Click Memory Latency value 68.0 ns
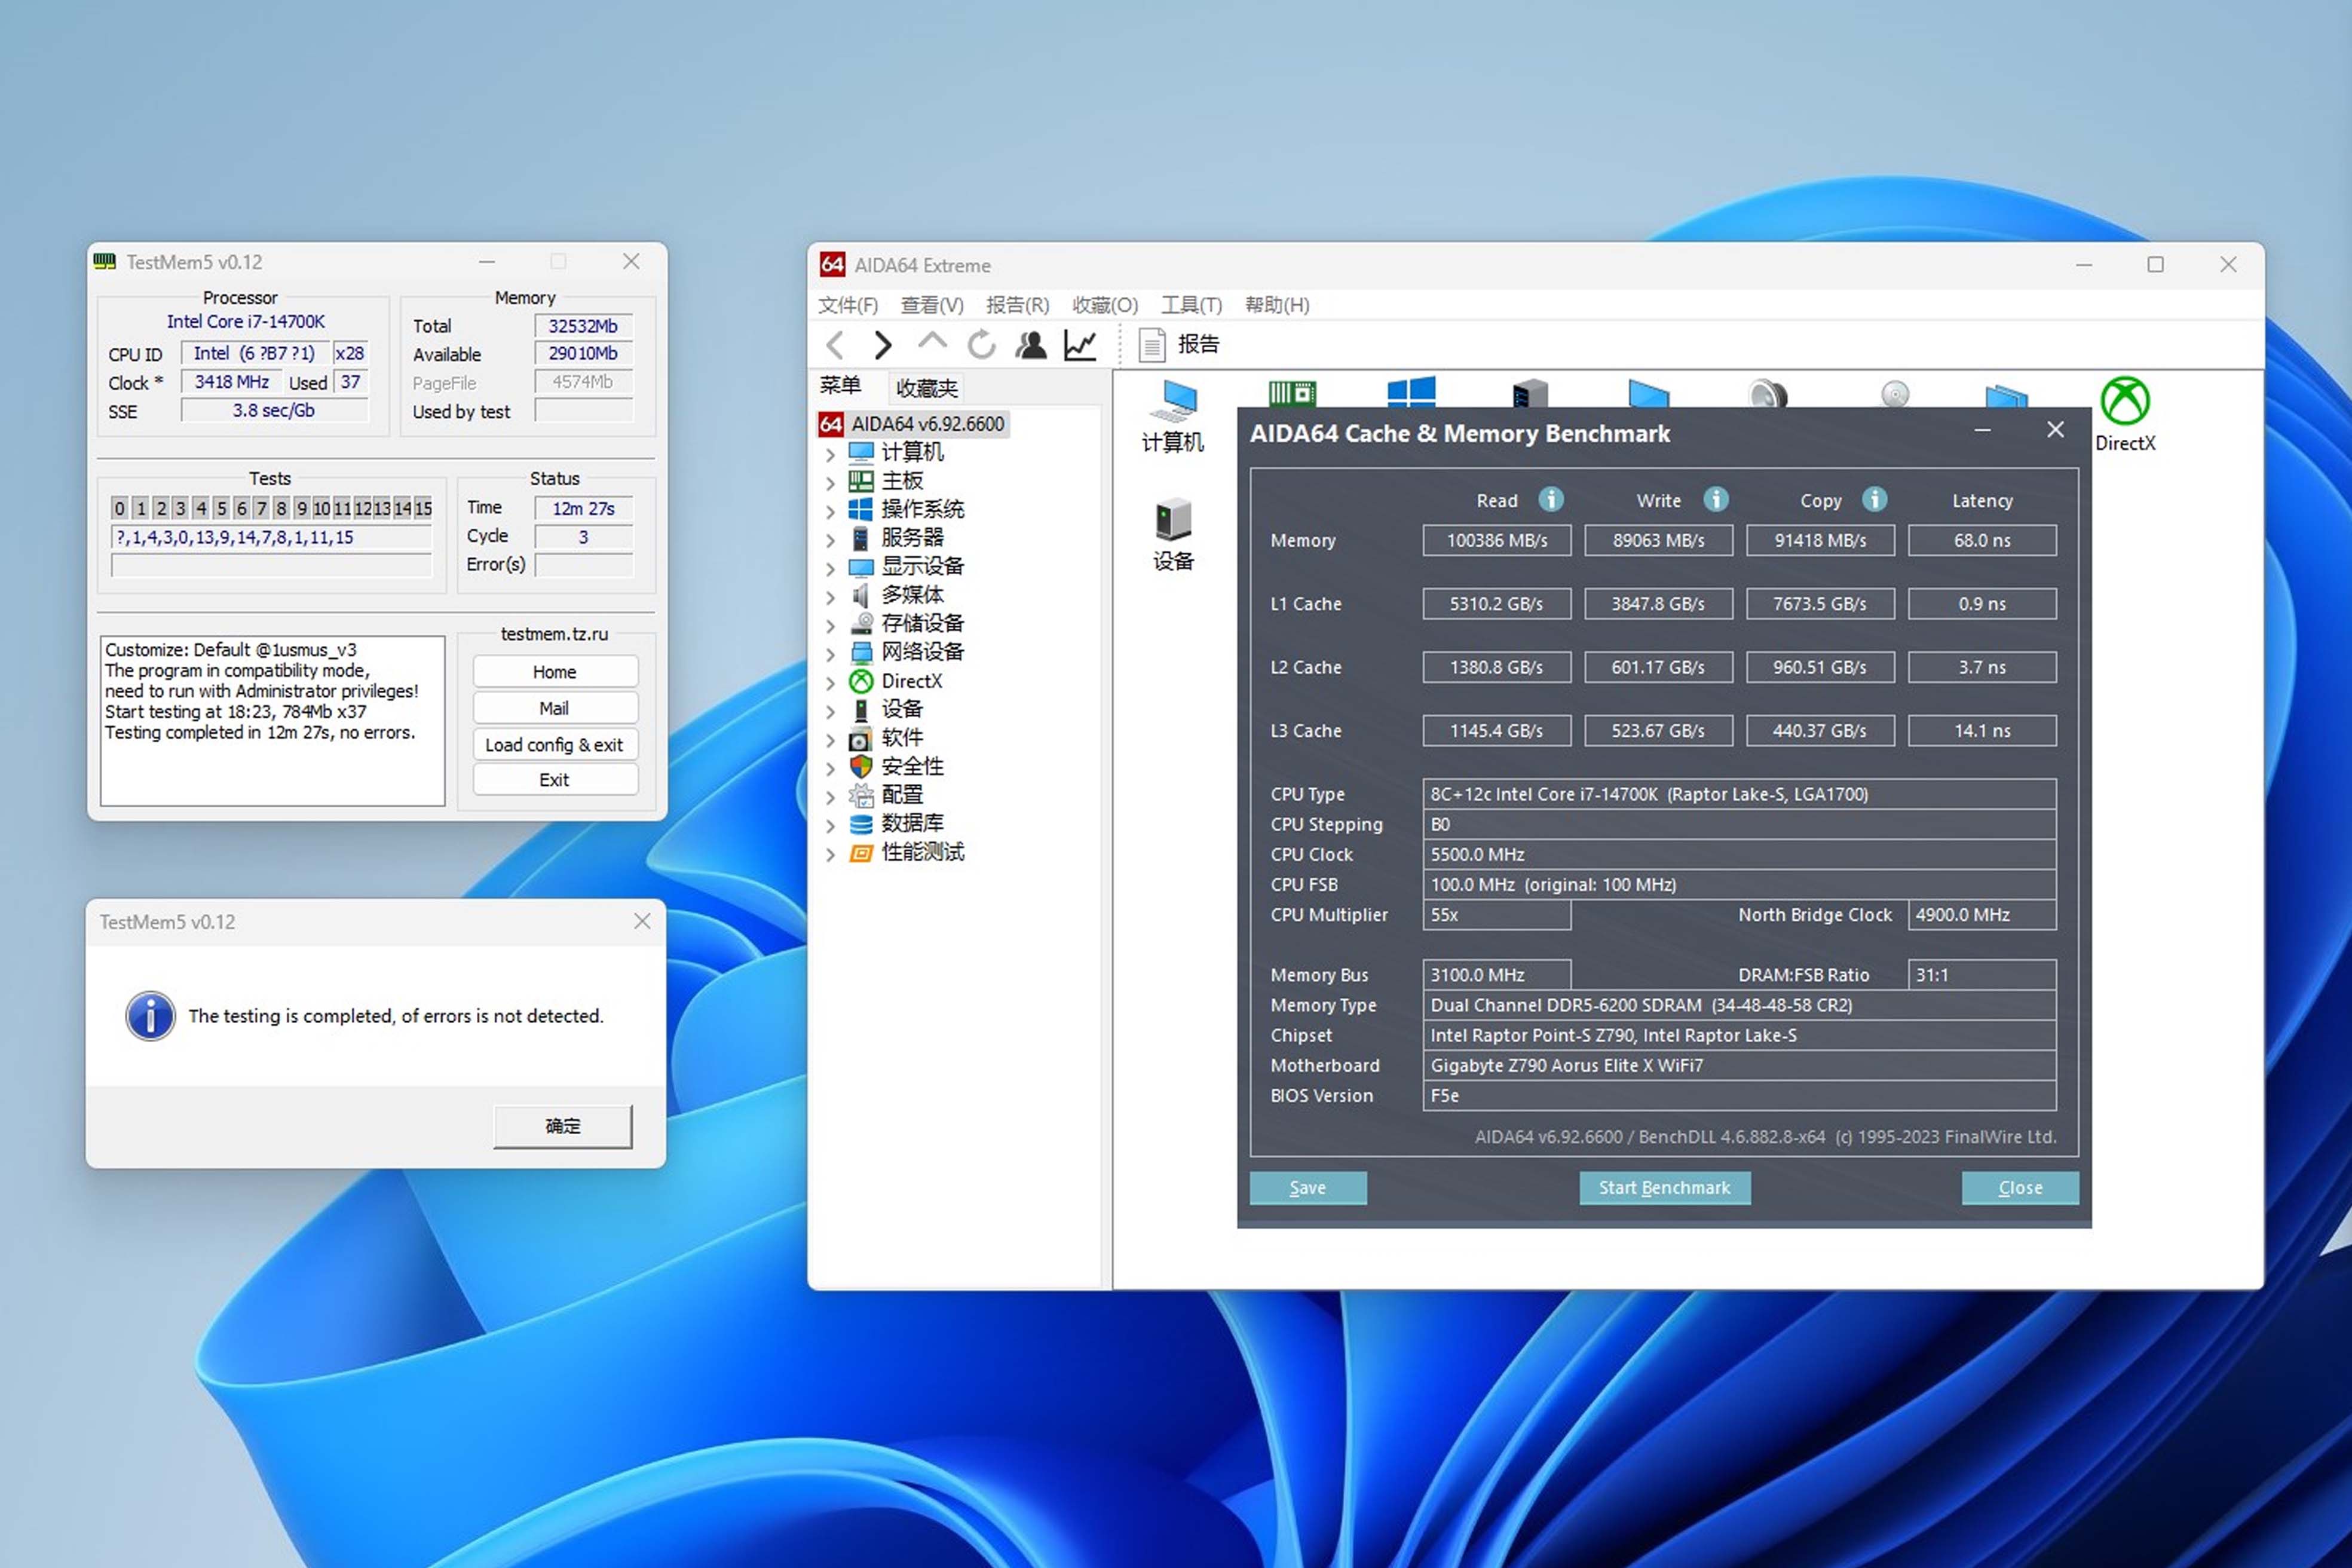The image size is (2352, 1568). (1982, 540)
